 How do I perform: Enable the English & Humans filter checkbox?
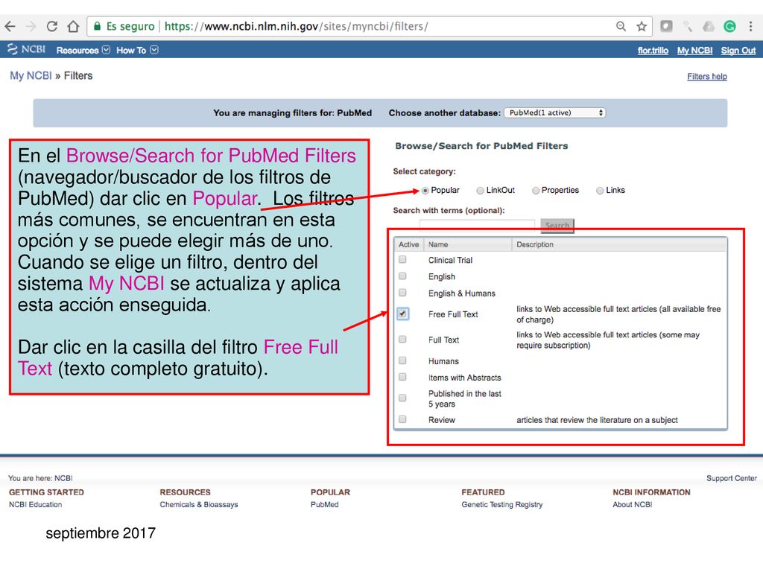(x=402, y=293)
